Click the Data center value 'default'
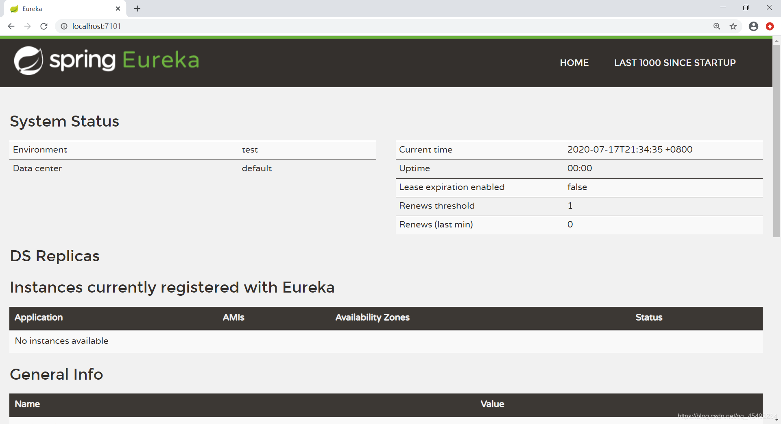The image size is (781, 424). tap(257, 168)
